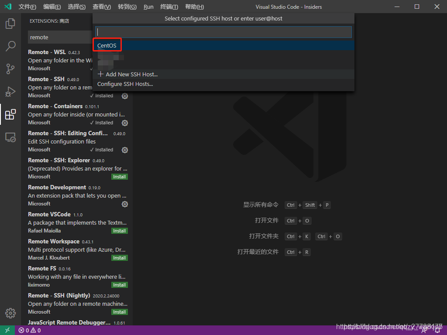The width and height of the screenshot is (447, 335).
Task: Open Remote VSCode extension entry
Action: (77, 222)
